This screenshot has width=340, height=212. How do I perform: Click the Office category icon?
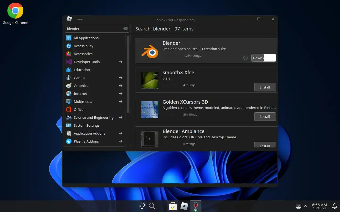(69, 109)
